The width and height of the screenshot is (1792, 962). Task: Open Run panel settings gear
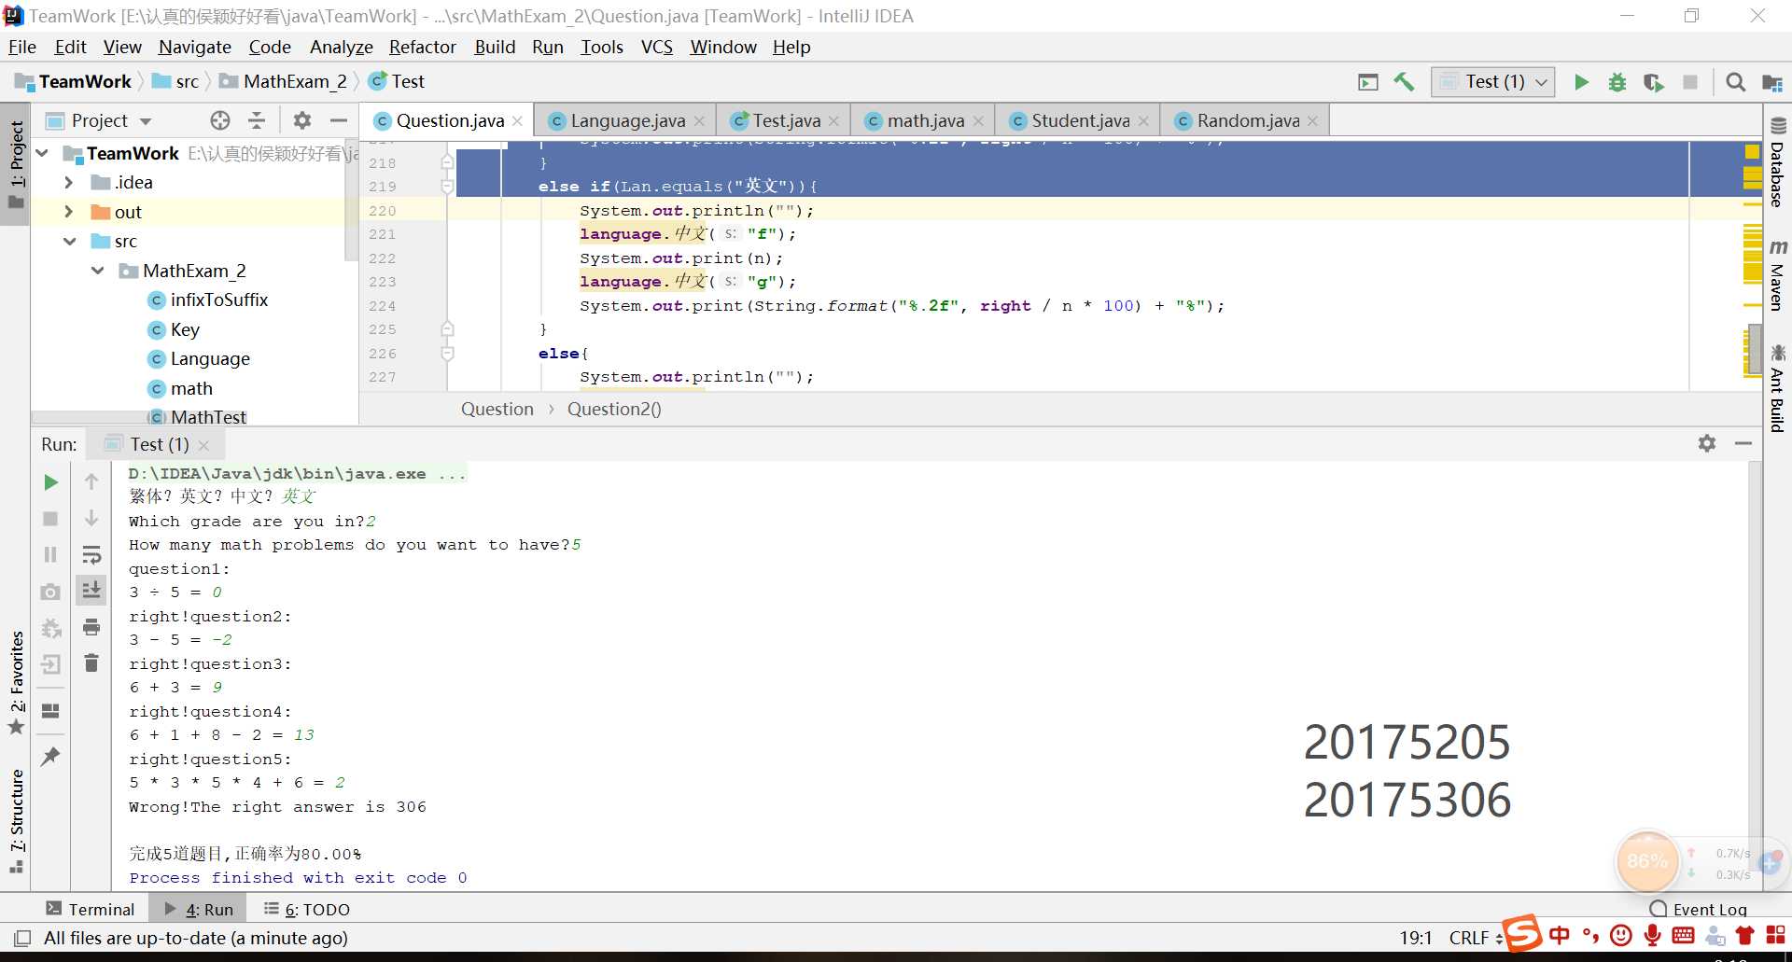[x=1707, y=444]
